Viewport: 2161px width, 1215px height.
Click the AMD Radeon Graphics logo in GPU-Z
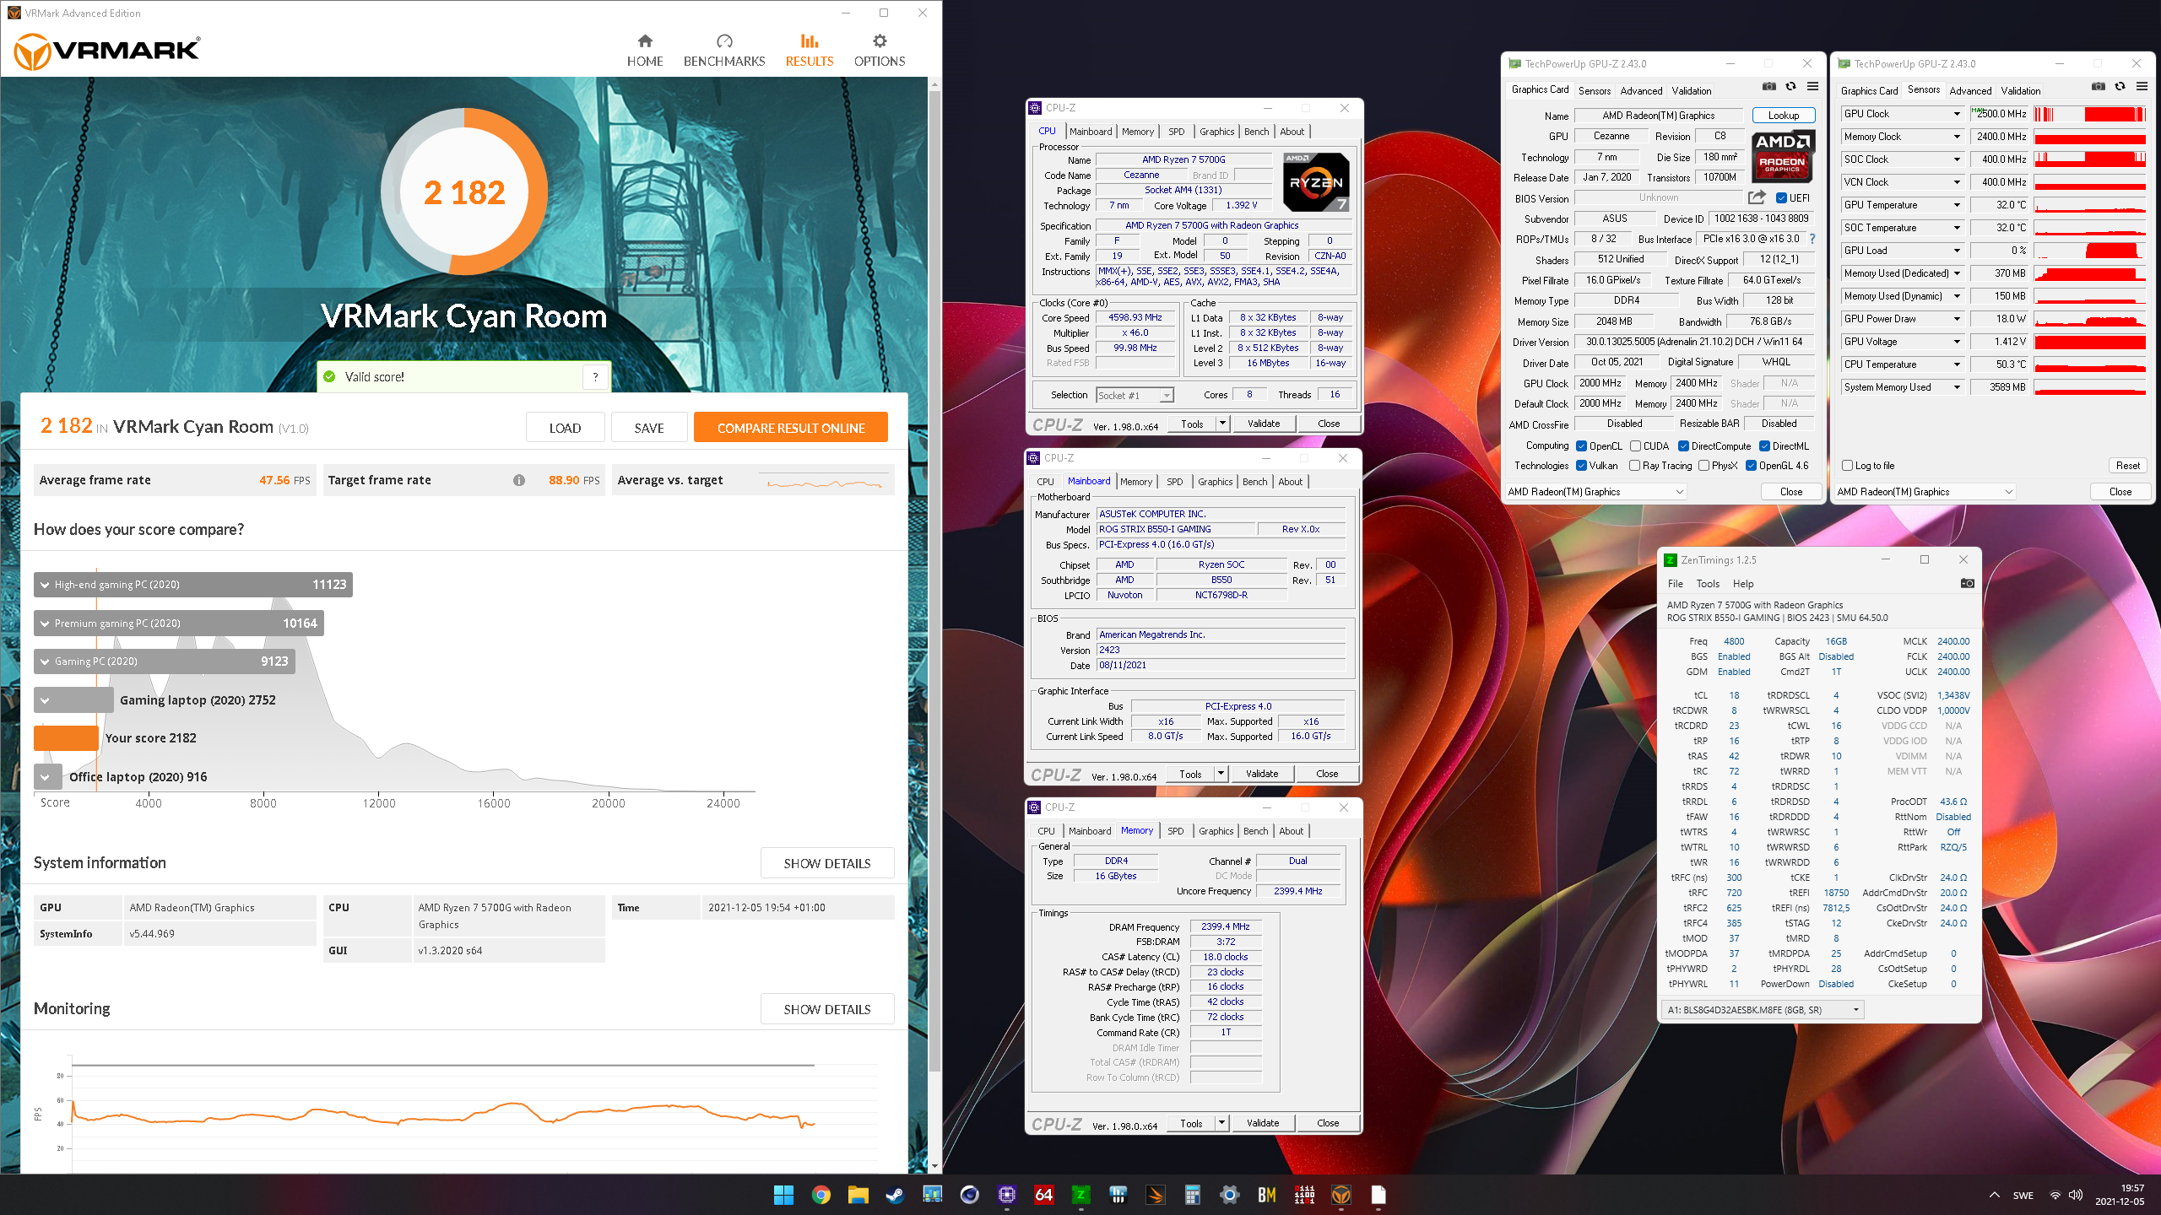pyautogui.click(x=1783, y=157)
